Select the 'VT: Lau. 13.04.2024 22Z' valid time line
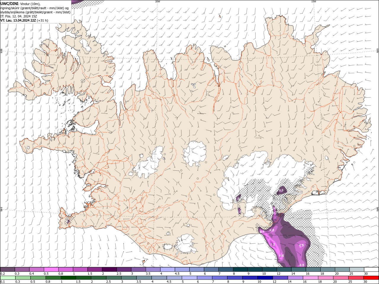This screenshot has width=379, height=284. (x=18, y=20)
